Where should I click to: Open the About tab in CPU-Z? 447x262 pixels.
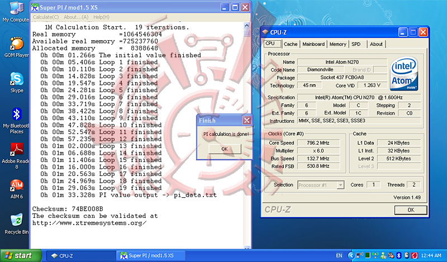click(x=376, y=44)
